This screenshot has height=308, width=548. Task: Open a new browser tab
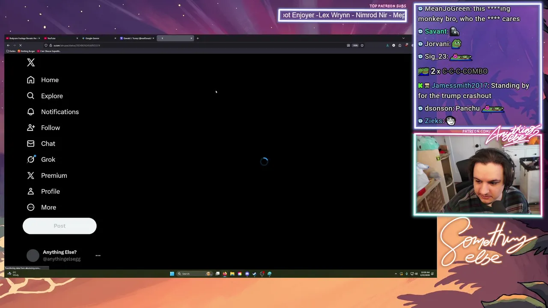(x=198, y=38)
